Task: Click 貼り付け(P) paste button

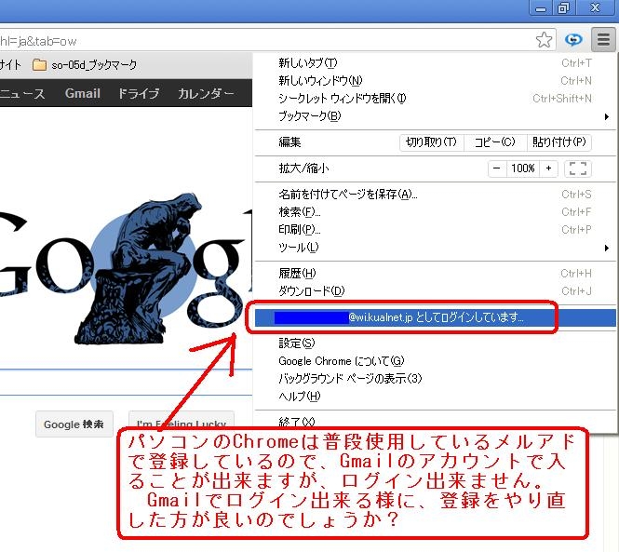Action: click(x=559, y=142)
